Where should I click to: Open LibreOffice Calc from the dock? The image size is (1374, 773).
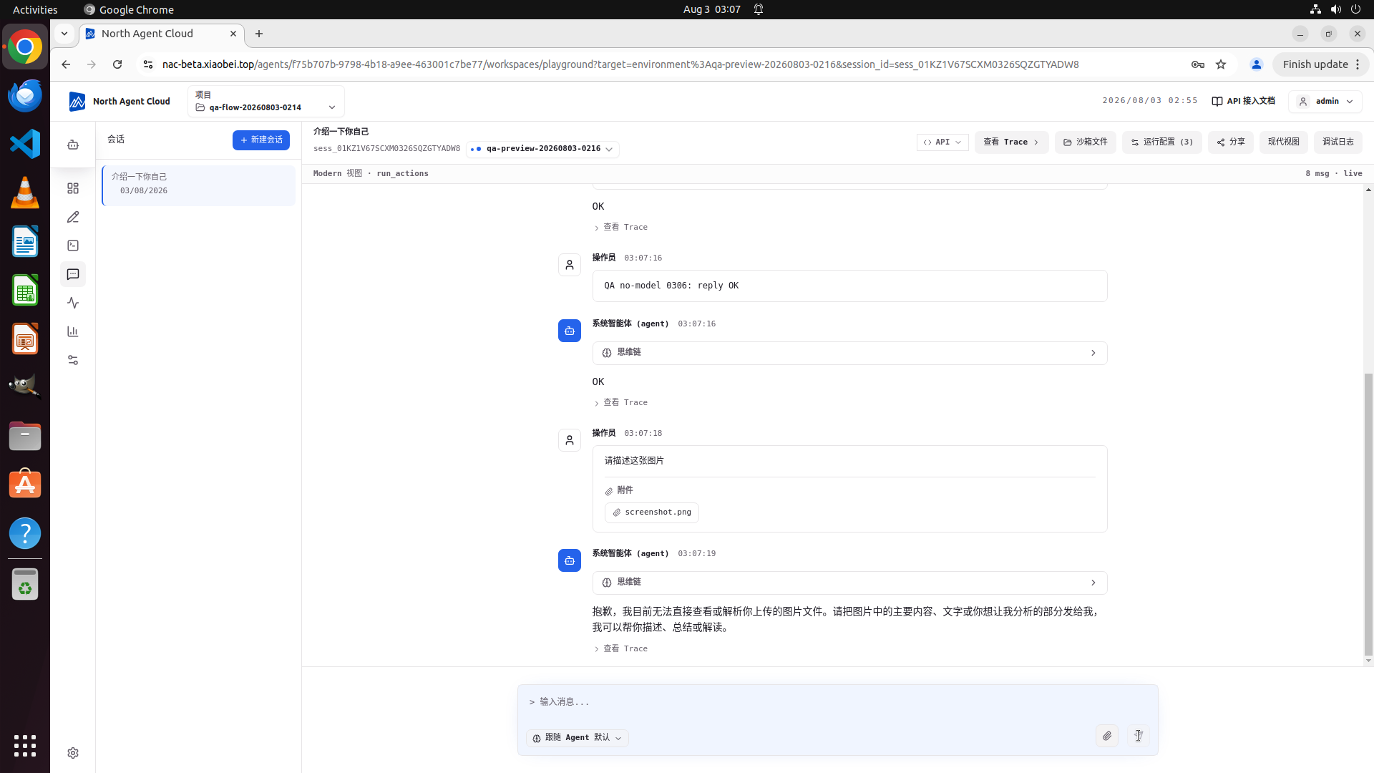point(25,290)
